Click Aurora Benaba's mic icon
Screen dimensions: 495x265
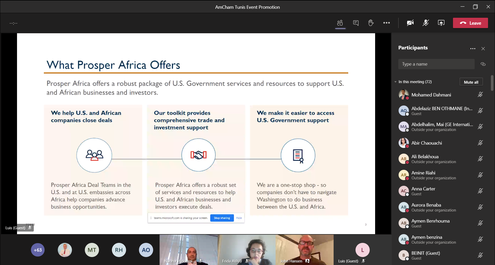click(480, 207)
